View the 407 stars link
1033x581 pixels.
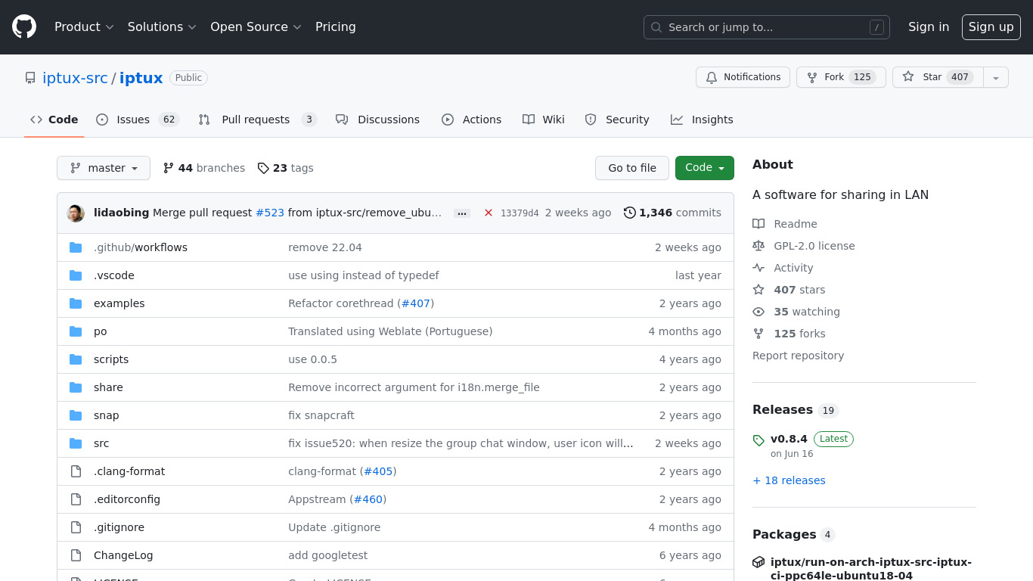pos(789,290)
